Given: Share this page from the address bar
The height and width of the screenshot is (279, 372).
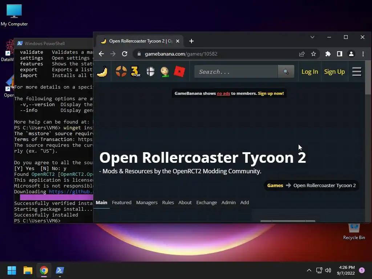Looking at the screenshot, I should (302, 54).
